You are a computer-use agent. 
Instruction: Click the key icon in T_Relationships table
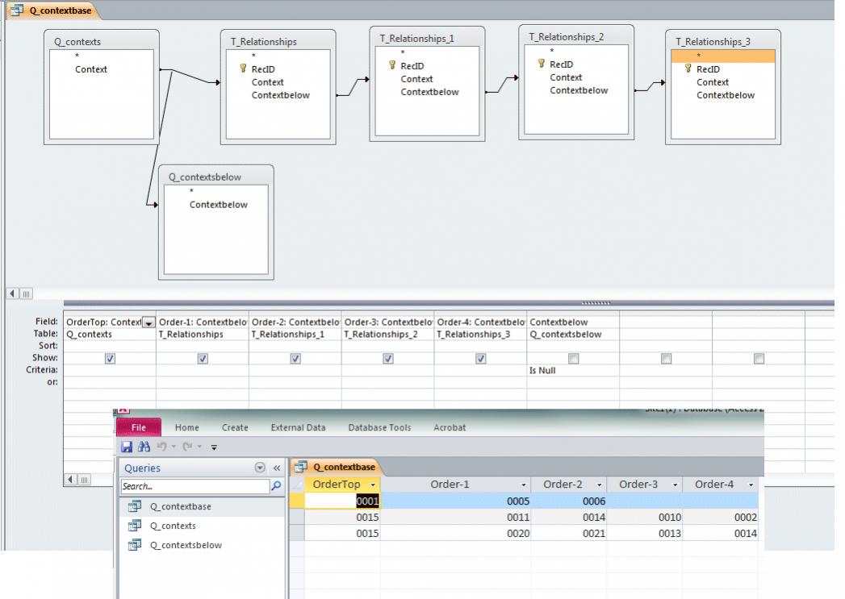243,69
